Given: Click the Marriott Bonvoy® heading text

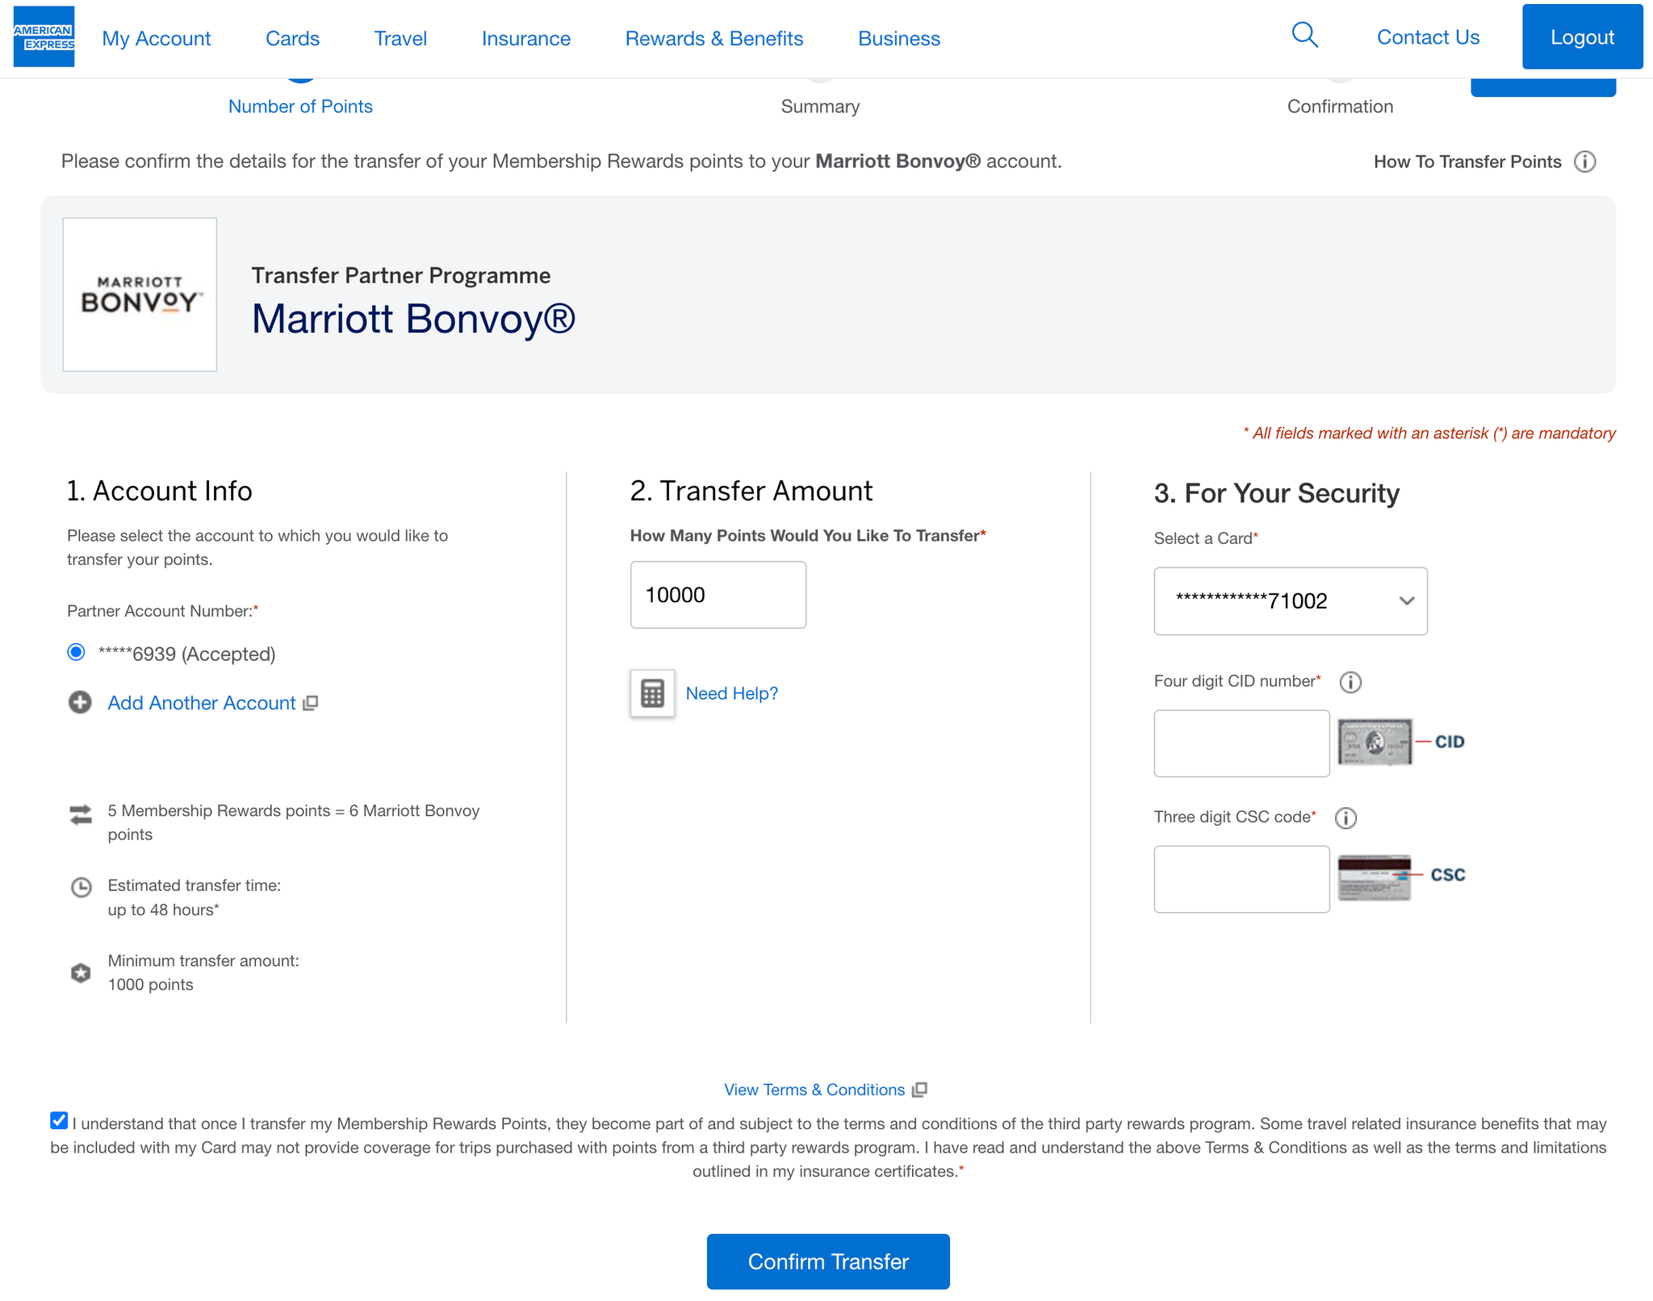Looking at the screenshot, I should pyautogui.click(x=413, y=319).
